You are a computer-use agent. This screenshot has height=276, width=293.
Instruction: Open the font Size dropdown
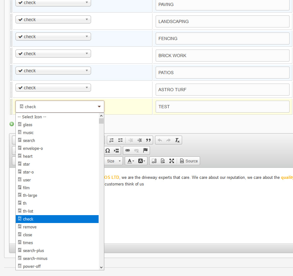click(x=114, y=161)
